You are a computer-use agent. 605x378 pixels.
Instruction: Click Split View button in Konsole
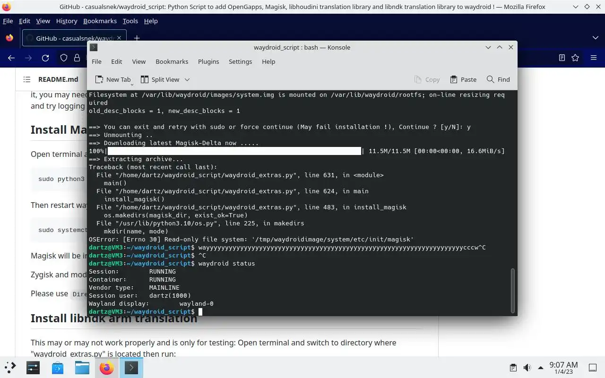159,79
